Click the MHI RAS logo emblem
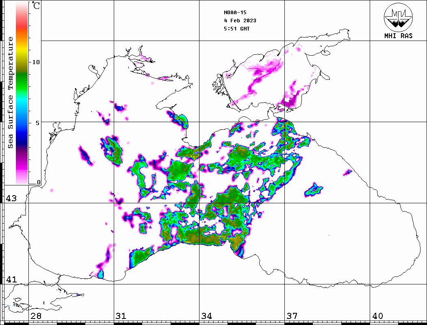 click(x=399, y=17)
